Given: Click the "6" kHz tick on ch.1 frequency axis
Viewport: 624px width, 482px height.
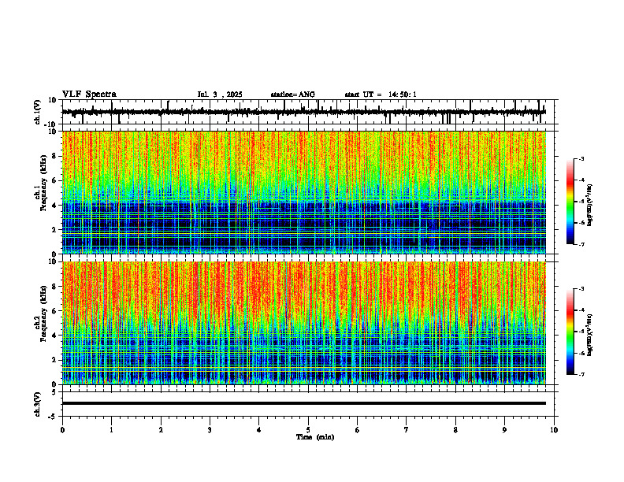Looking at the screenshot, I should 55,180.
